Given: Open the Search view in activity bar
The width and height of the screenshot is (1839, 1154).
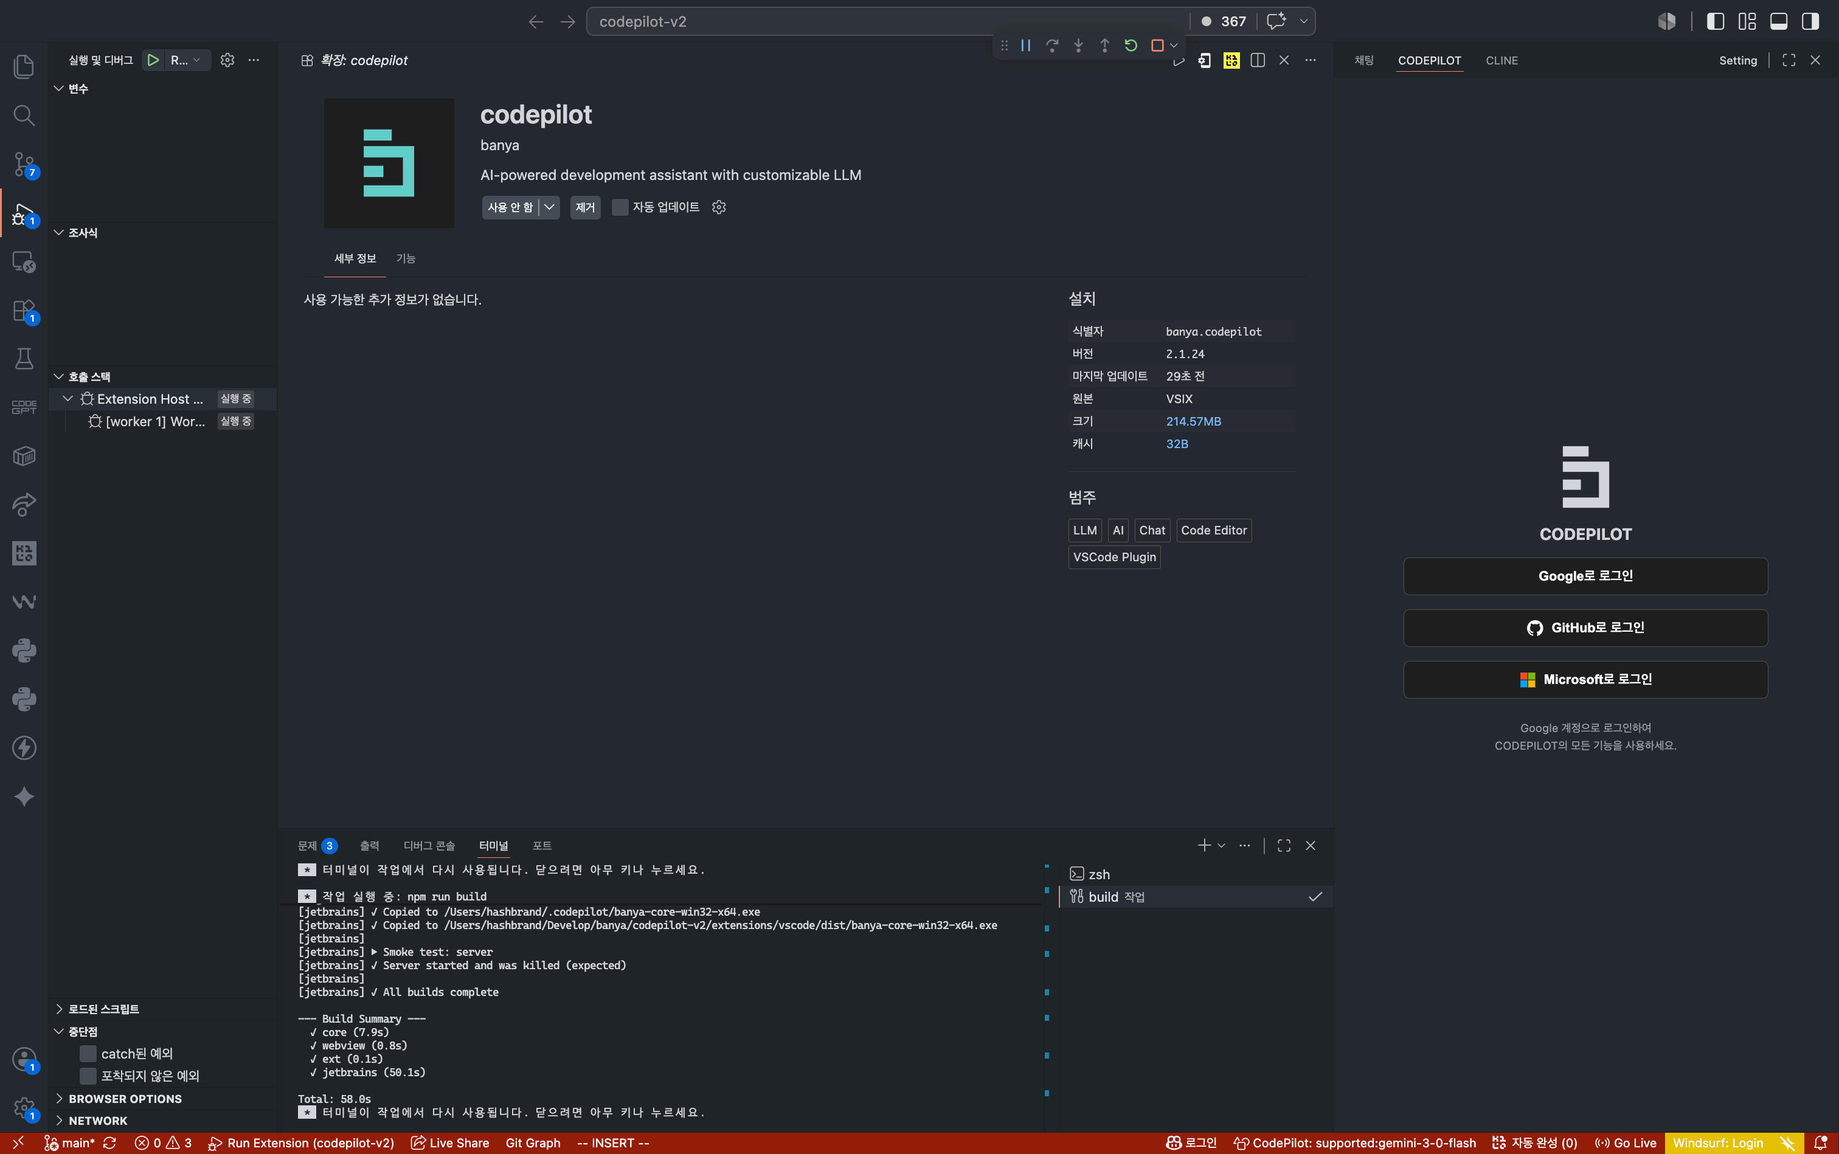Looking at the screenshot, I should point(24,116).
